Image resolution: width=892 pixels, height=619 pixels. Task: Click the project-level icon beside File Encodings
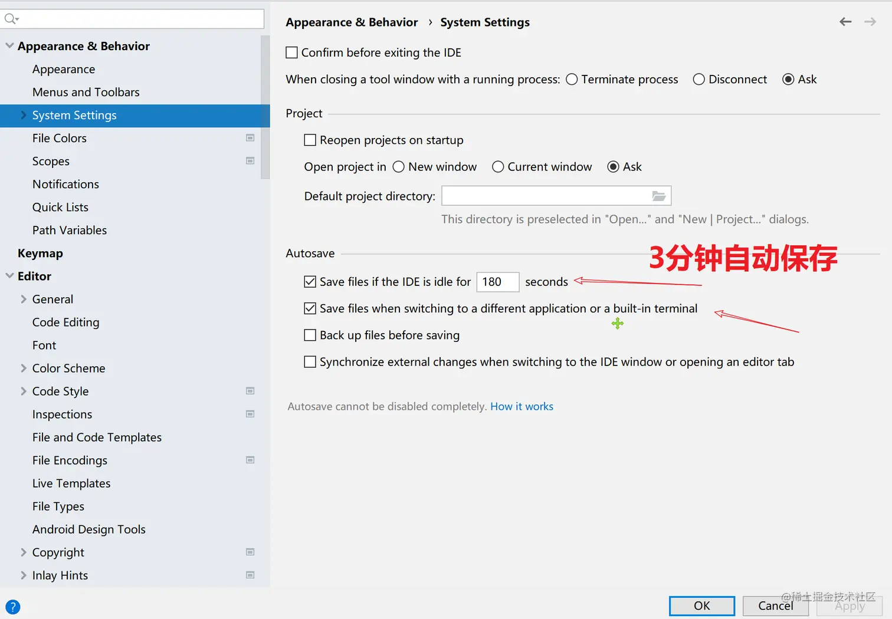(x=250, y=460)
